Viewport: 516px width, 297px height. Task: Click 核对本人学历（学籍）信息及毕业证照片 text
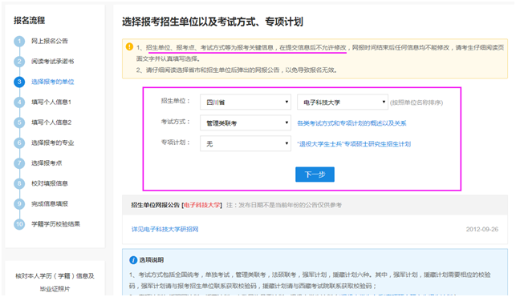click(55, 283)
